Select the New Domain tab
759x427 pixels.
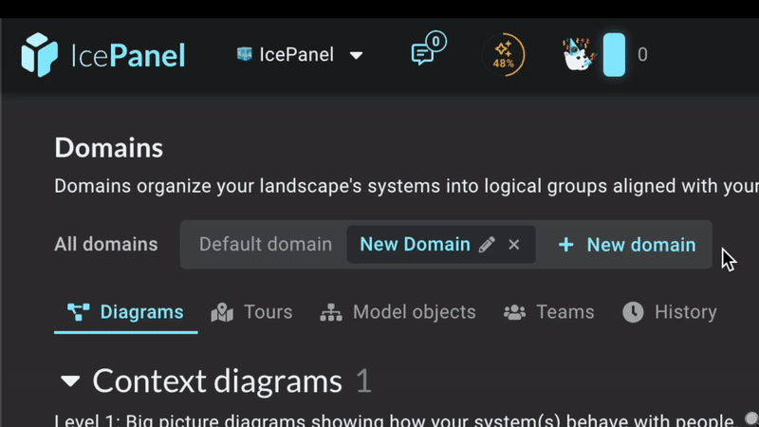(x=415, y=245)
